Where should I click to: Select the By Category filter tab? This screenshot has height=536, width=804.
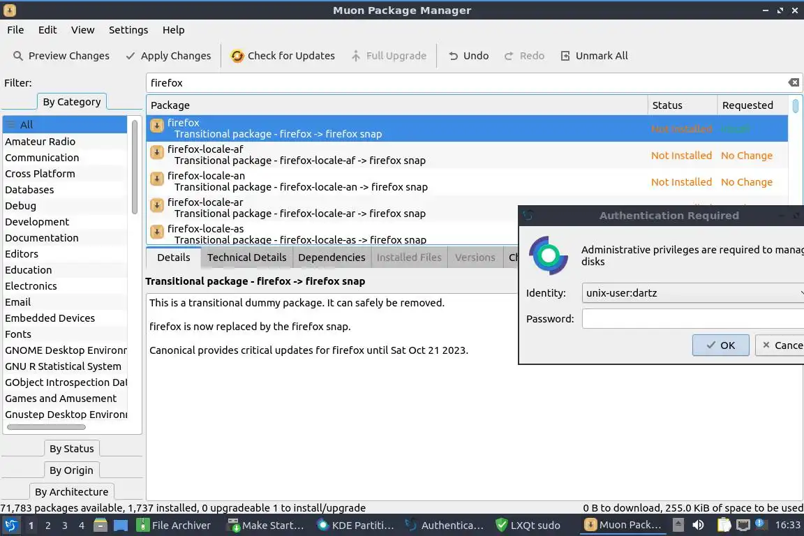(x=72, y=102)
